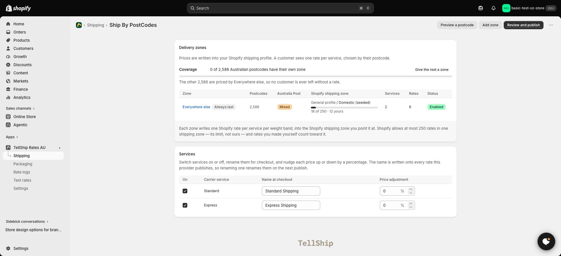
Task: Expand the Sales channels section
Action: 20,108
